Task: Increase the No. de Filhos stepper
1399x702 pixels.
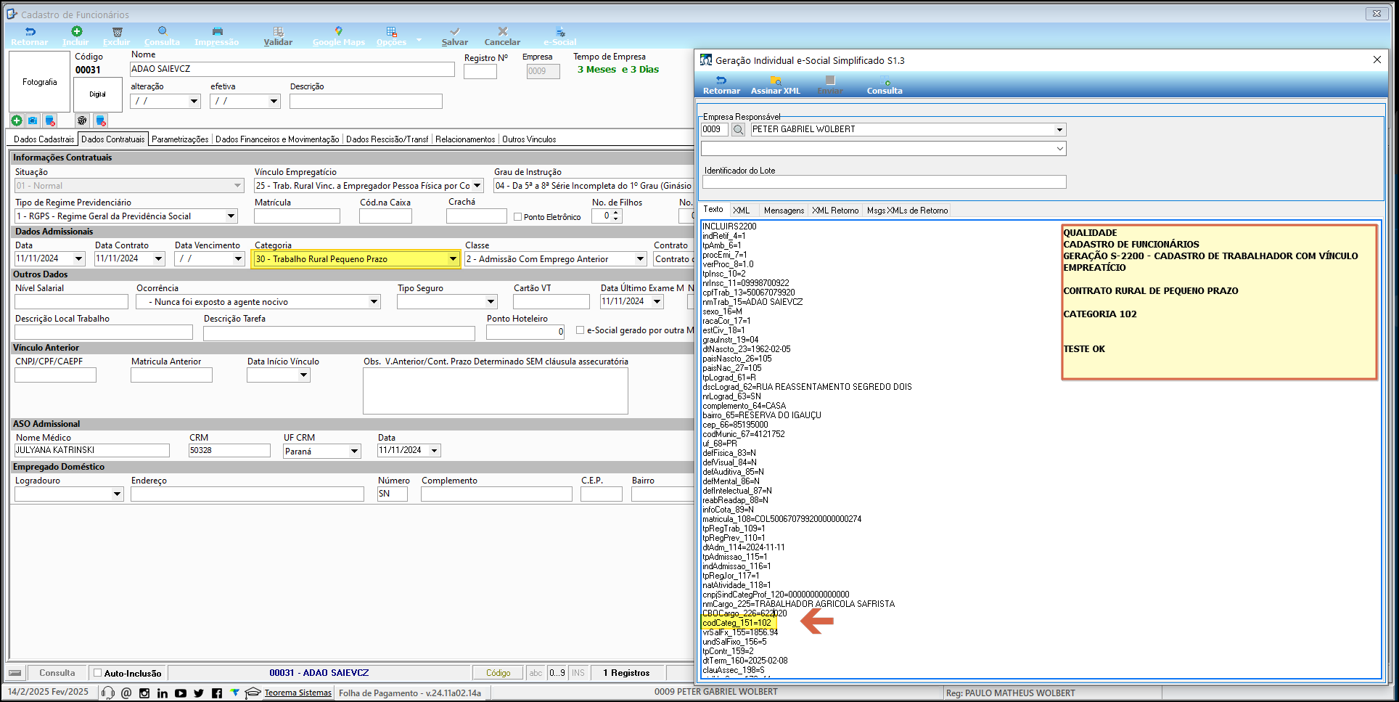Action: coord(616,213)
